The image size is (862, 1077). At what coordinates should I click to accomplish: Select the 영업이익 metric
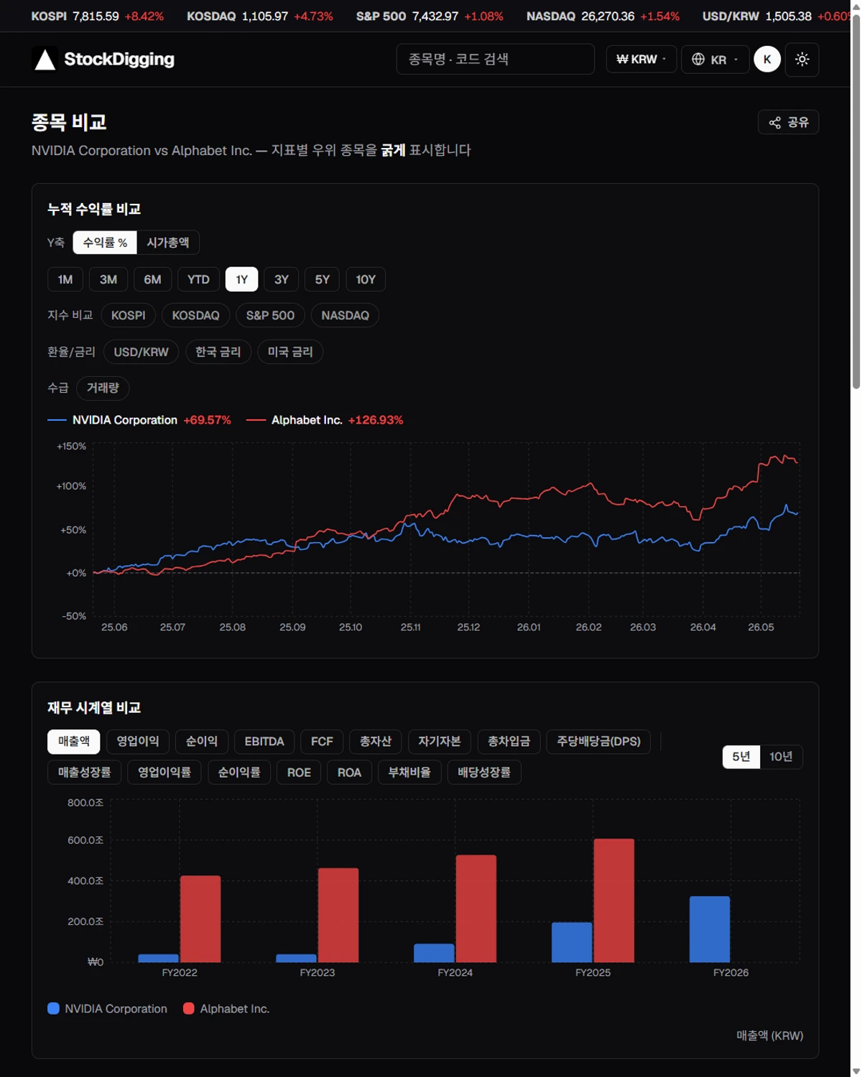click(x=138, y=742)
